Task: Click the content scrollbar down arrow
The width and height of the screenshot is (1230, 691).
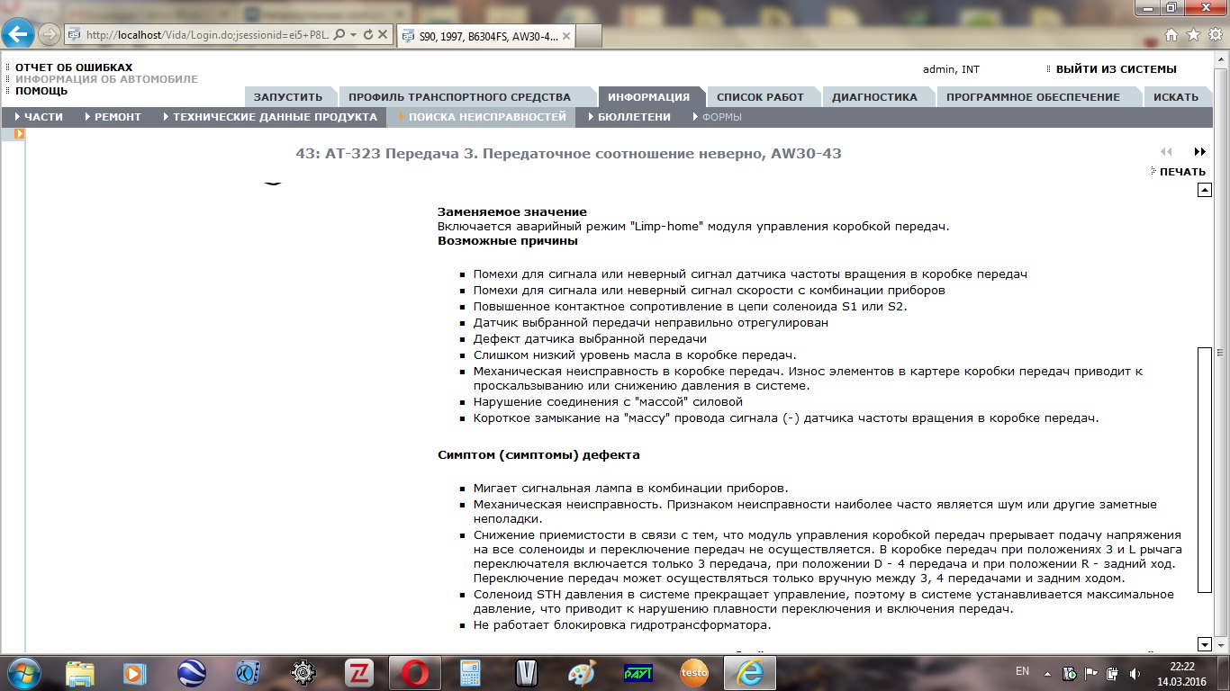Action: click(1204, 643)
